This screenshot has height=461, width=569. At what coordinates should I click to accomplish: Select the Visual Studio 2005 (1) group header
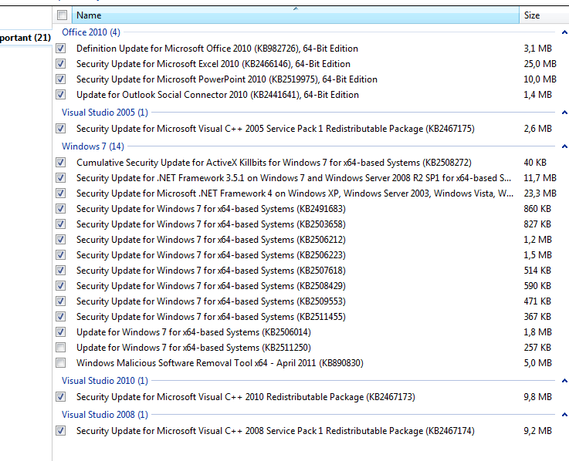pyautogui.click(x=105, y=113)
